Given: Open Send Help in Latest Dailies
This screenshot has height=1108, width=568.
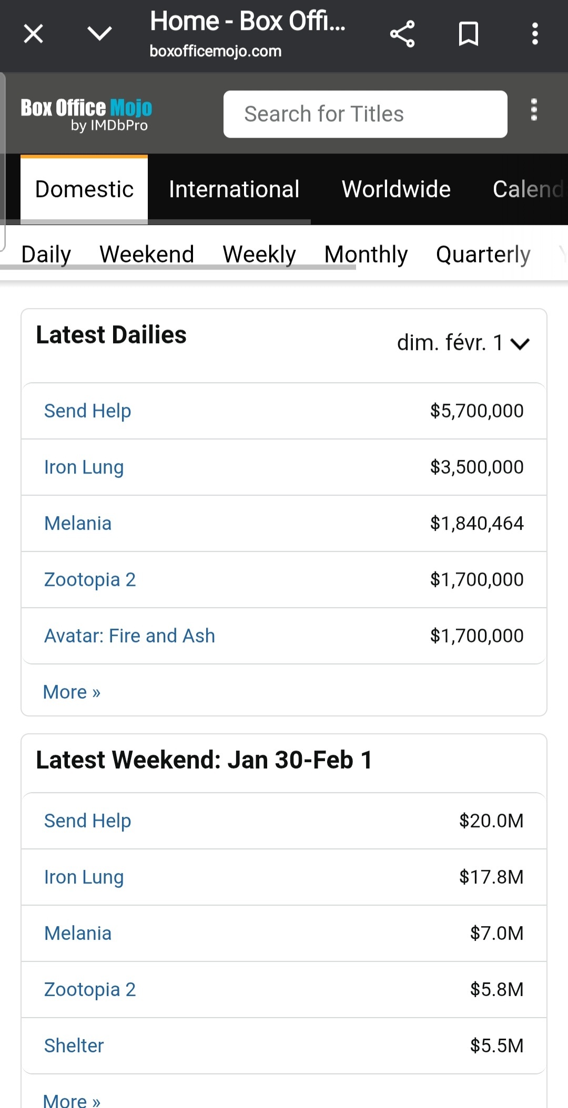Looking at the screenshot, I should point(87,411).
